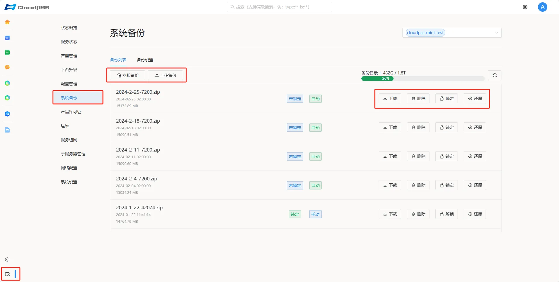559x282 pixels.
Task: Click the 上传备份 button
Action: (165, 75)
